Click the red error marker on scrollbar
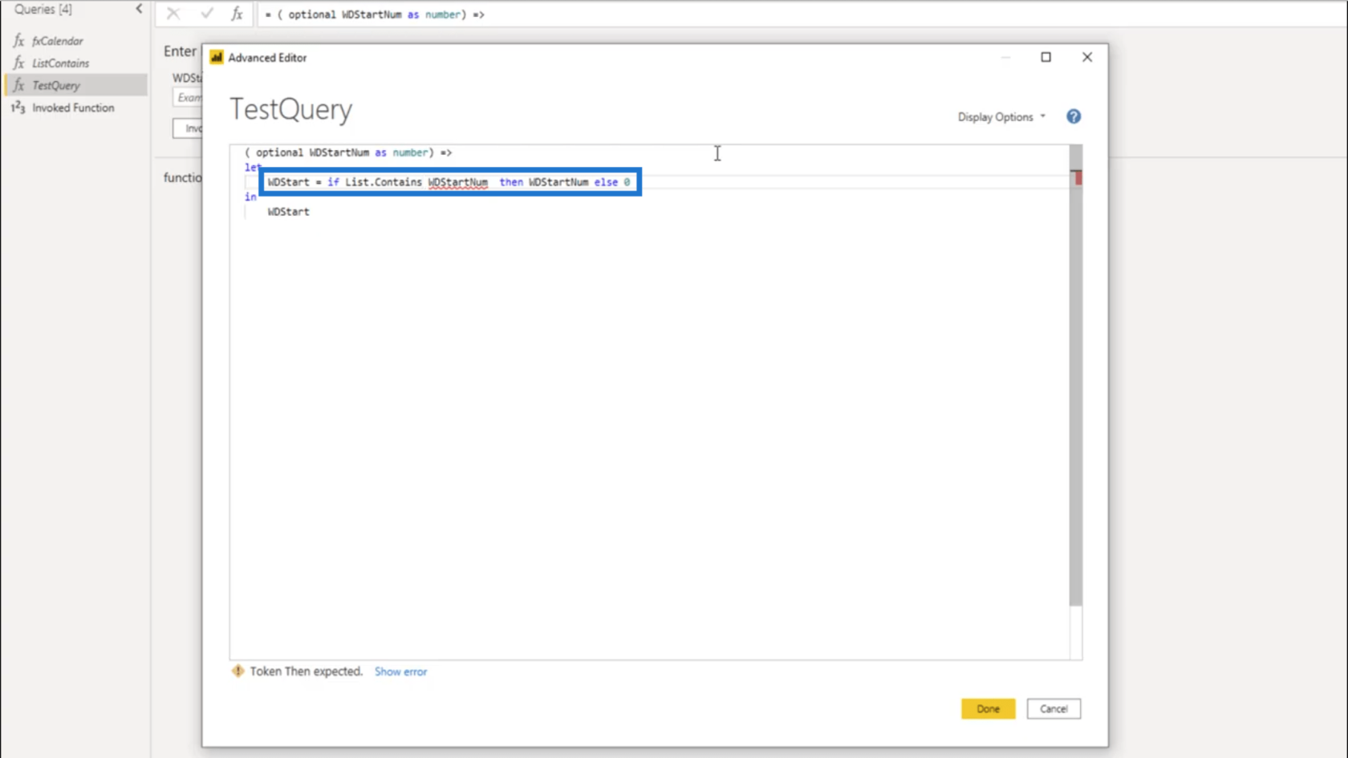Screen dimensions: 1348x758 click(1078, 177)
